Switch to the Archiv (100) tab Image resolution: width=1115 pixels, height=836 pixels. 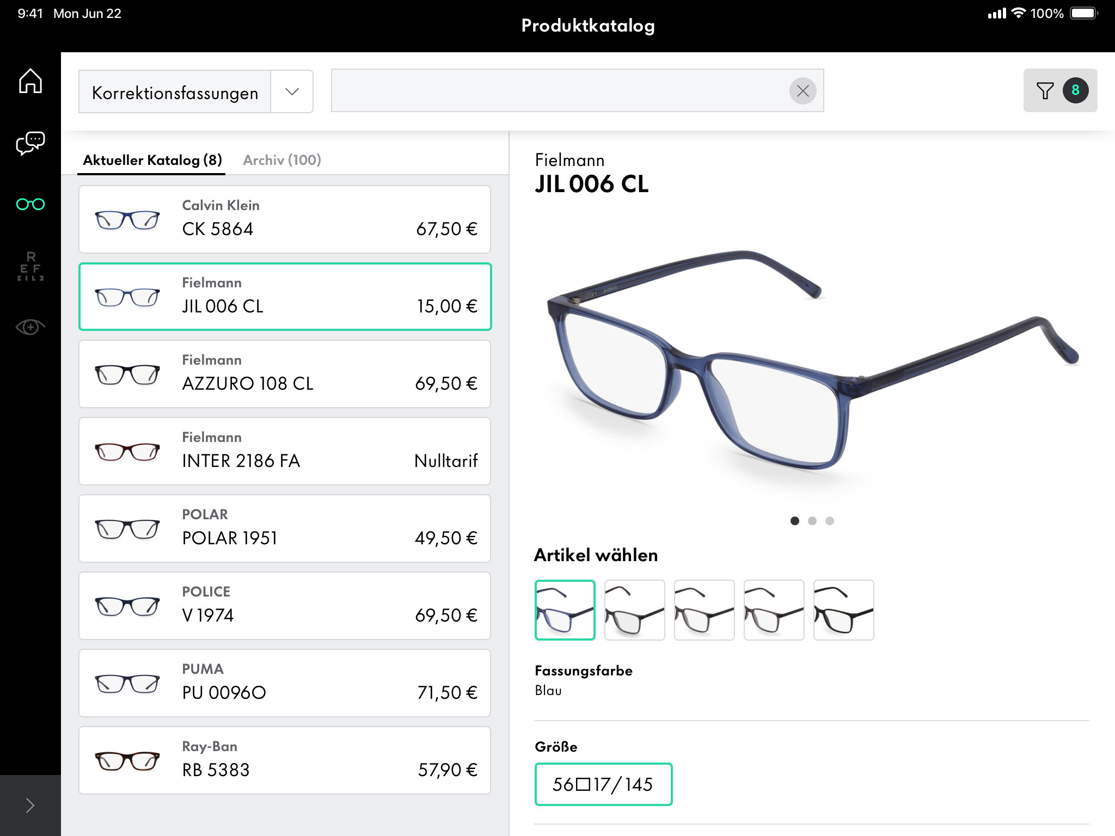point(282,159)
